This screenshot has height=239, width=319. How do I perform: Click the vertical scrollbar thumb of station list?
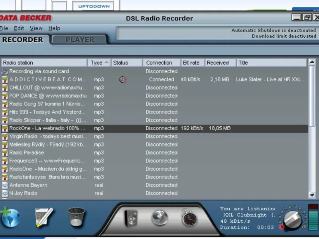pos(312,96)
